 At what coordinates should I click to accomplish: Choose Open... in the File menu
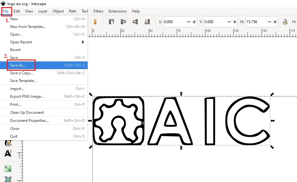(x=44, y=34)
